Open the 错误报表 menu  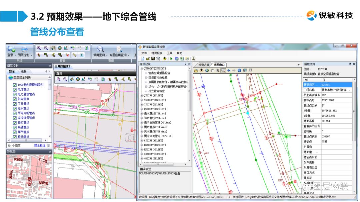click(157, 53)
